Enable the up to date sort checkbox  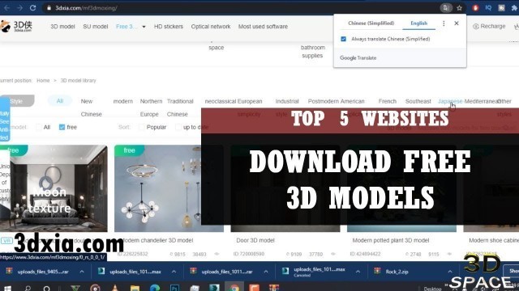[178, 127]
